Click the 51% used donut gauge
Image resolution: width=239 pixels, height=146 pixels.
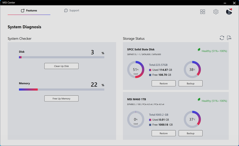(136, 70)
